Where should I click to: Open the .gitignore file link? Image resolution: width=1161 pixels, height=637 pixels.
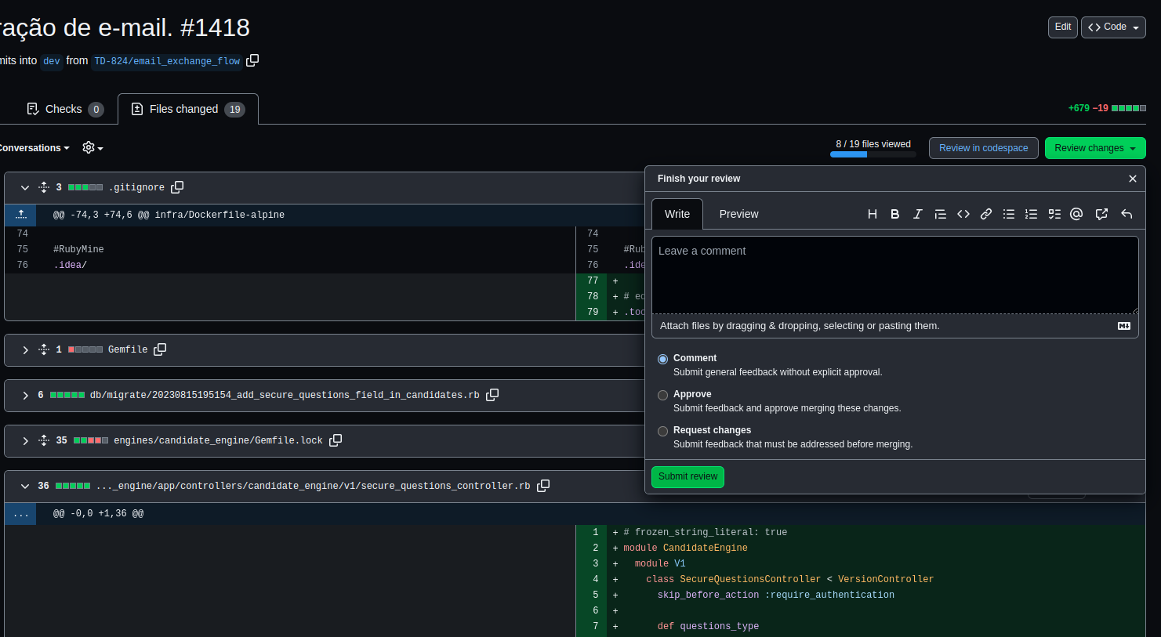(x=136, y=187)
